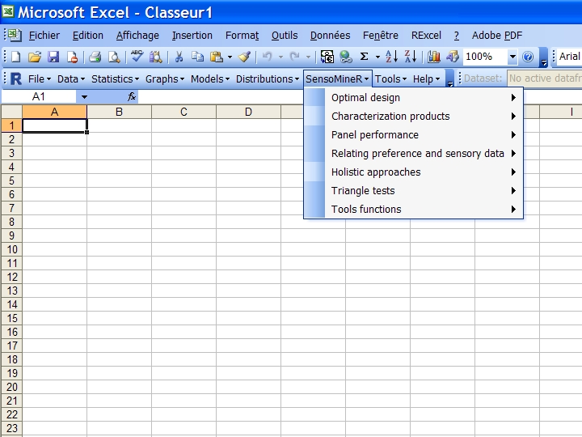This screenshot has width=582, height=437.
Task: Expand the Triangle tests submenu
Action: click(413, 191)
